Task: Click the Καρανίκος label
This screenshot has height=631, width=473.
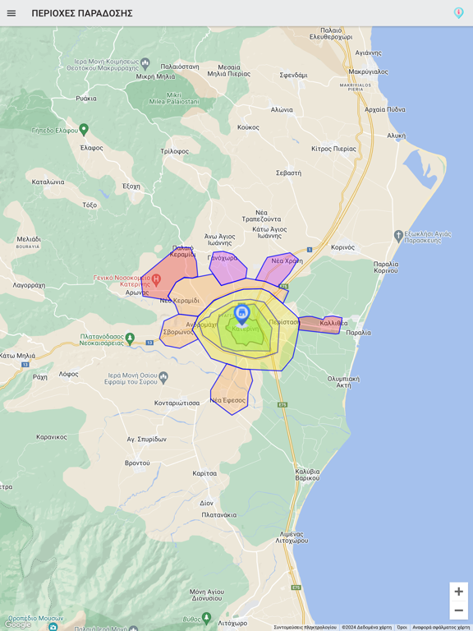Action: coord(52,437)
